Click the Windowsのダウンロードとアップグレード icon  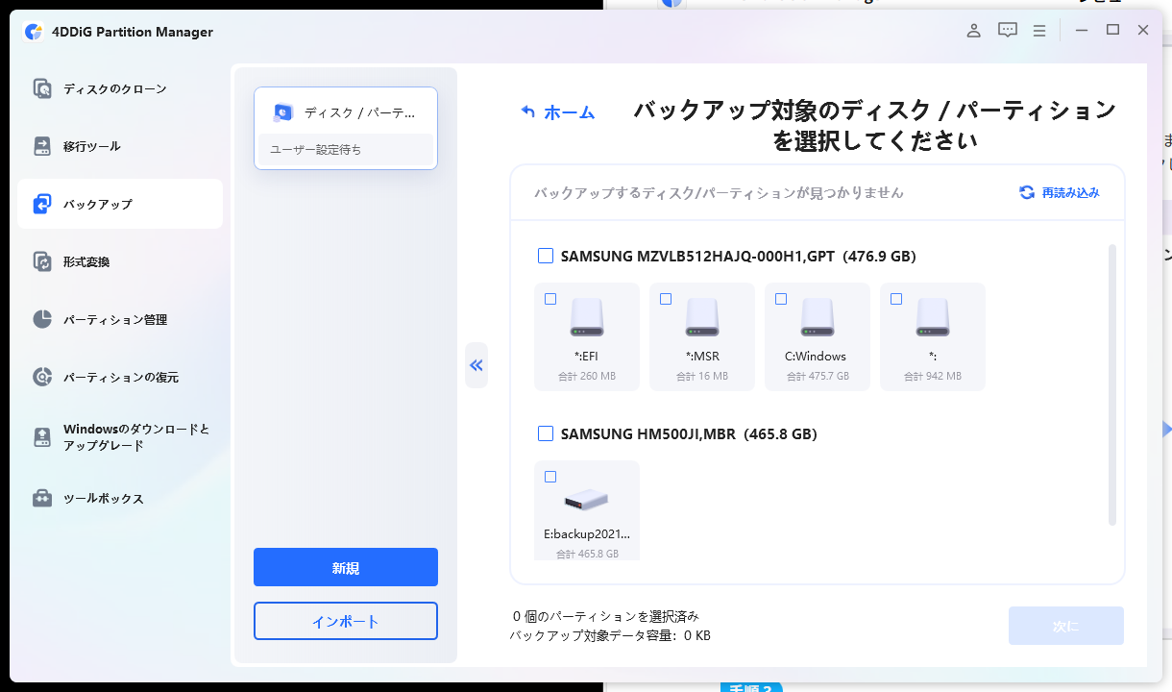(42, 437)
